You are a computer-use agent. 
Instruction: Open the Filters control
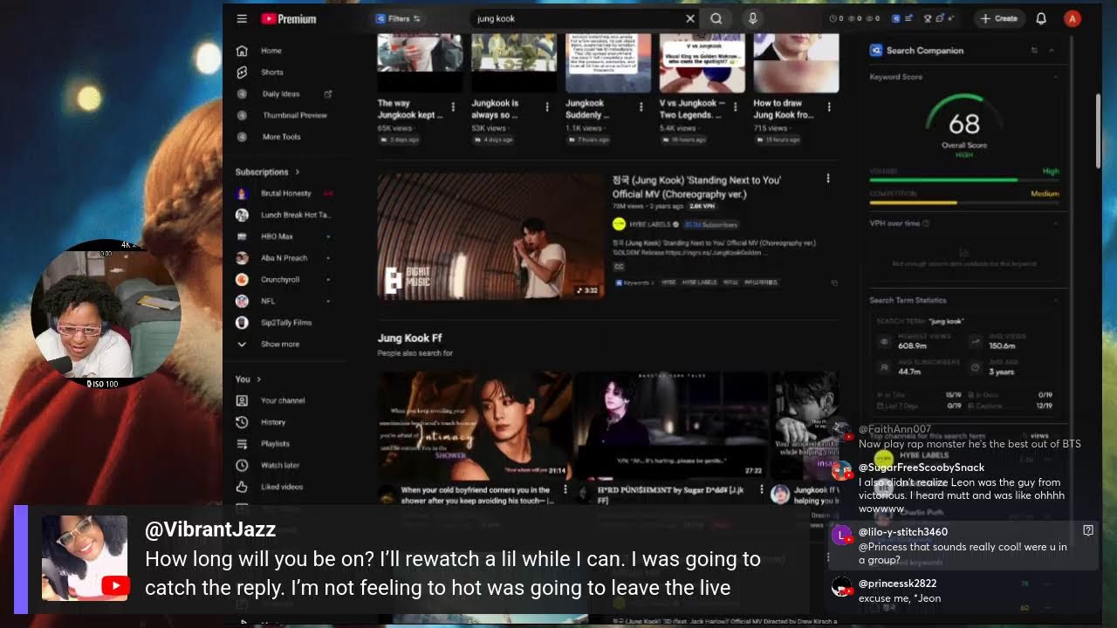[x=398, y=18]
